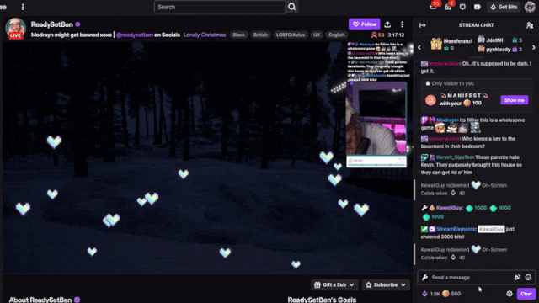This screenshot has width=539, height=303.
Task: Click the Get Bits button
Action: point(504,7)
